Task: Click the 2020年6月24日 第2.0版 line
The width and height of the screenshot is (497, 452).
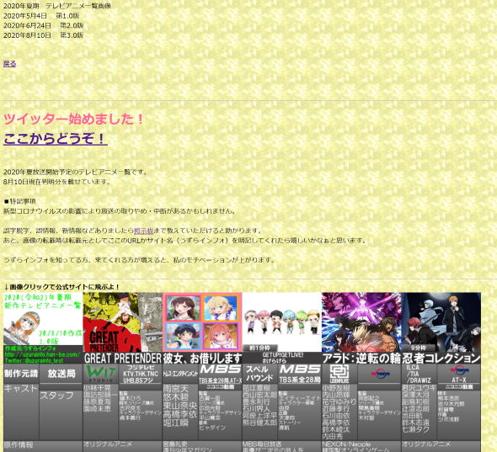Action: [44, 25]
